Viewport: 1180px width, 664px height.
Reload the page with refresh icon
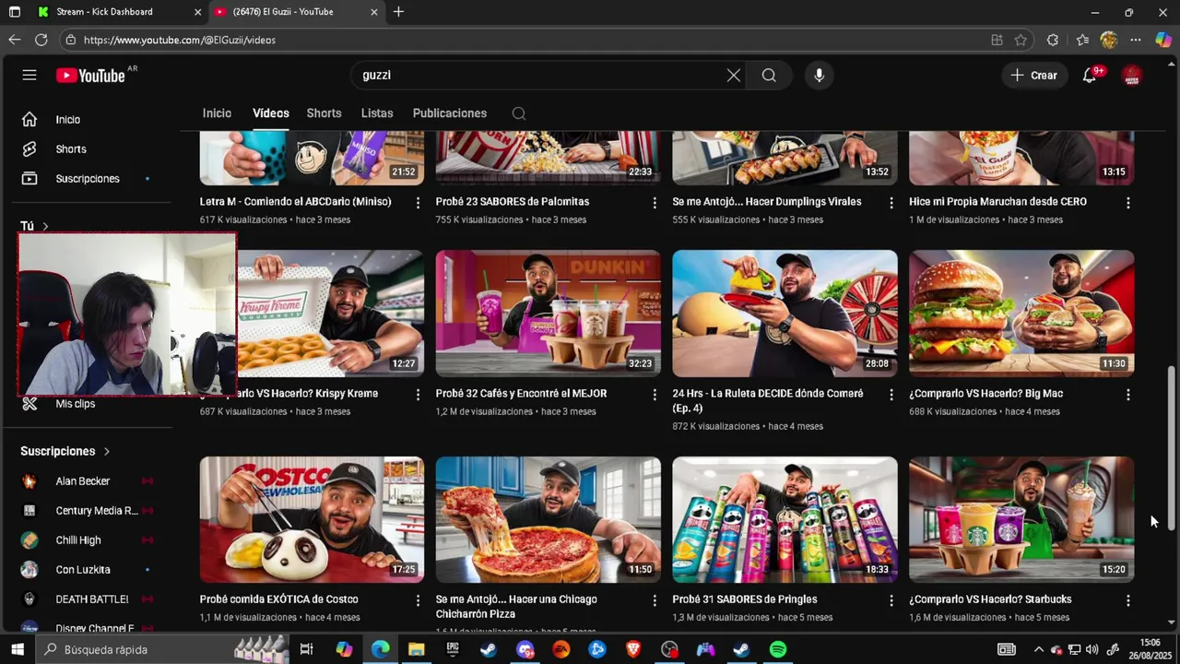(x=41, y=40)
